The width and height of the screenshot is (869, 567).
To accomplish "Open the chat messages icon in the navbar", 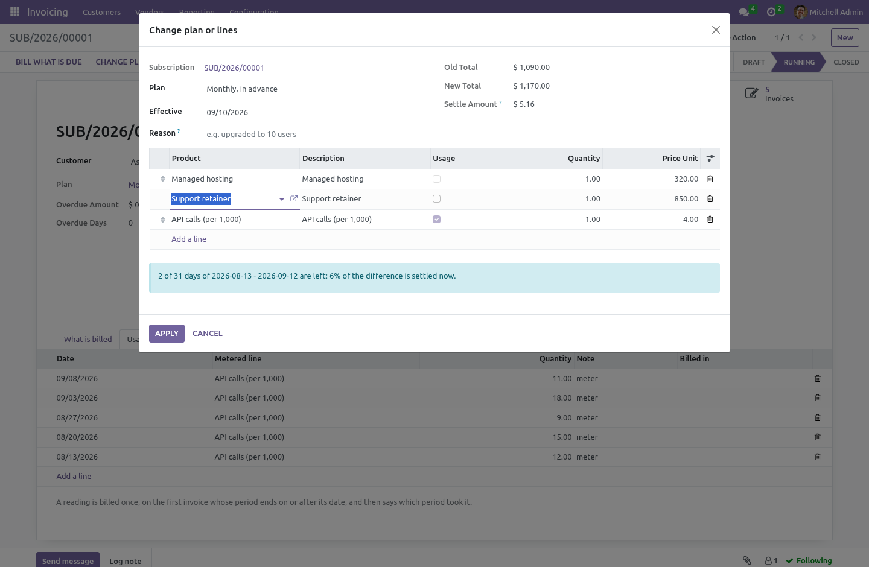I will 744,12.
